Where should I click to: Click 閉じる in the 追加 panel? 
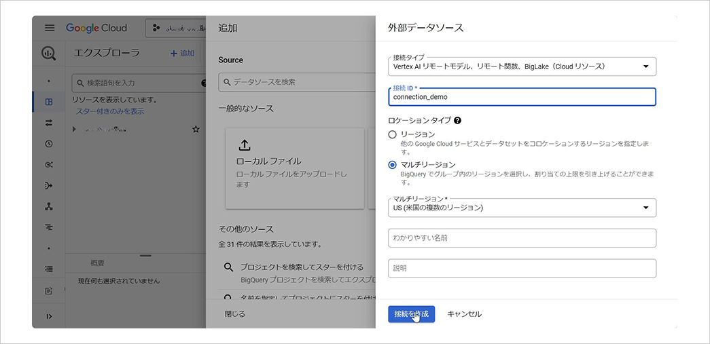click(235, 313)
